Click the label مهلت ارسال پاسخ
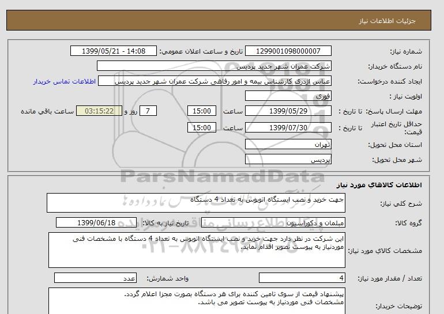The height and width of the screenshot is (314, 444). (394, 111)
